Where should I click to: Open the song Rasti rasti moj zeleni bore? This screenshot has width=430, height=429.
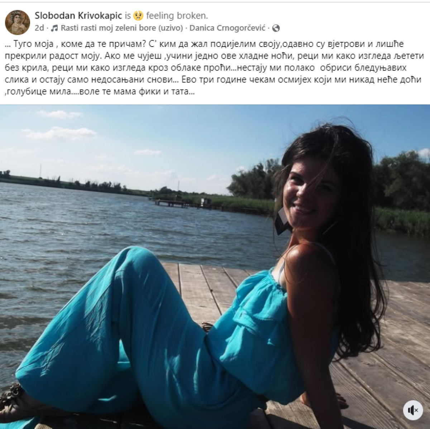click(x=122, y=28)
